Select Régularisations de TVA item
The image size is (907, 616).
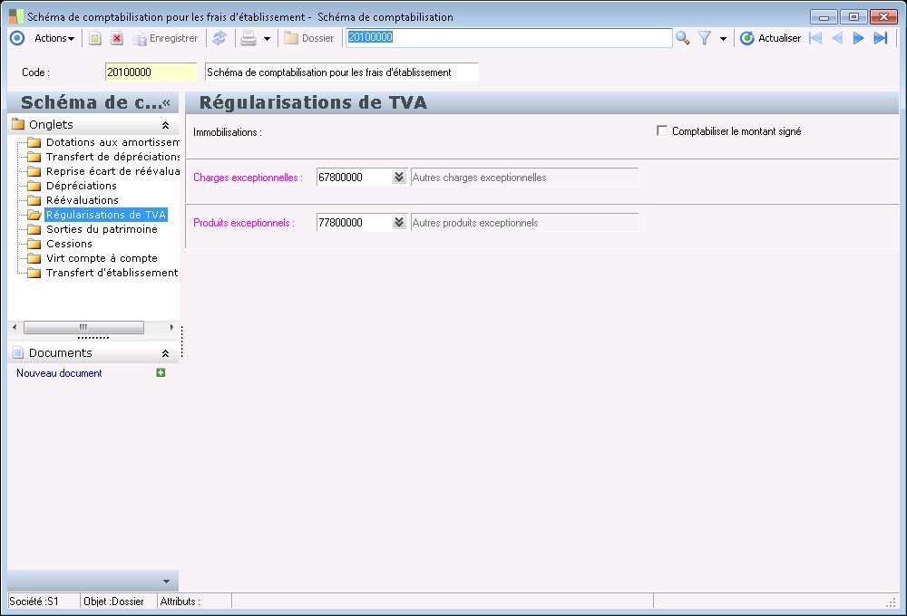[106, 215]
